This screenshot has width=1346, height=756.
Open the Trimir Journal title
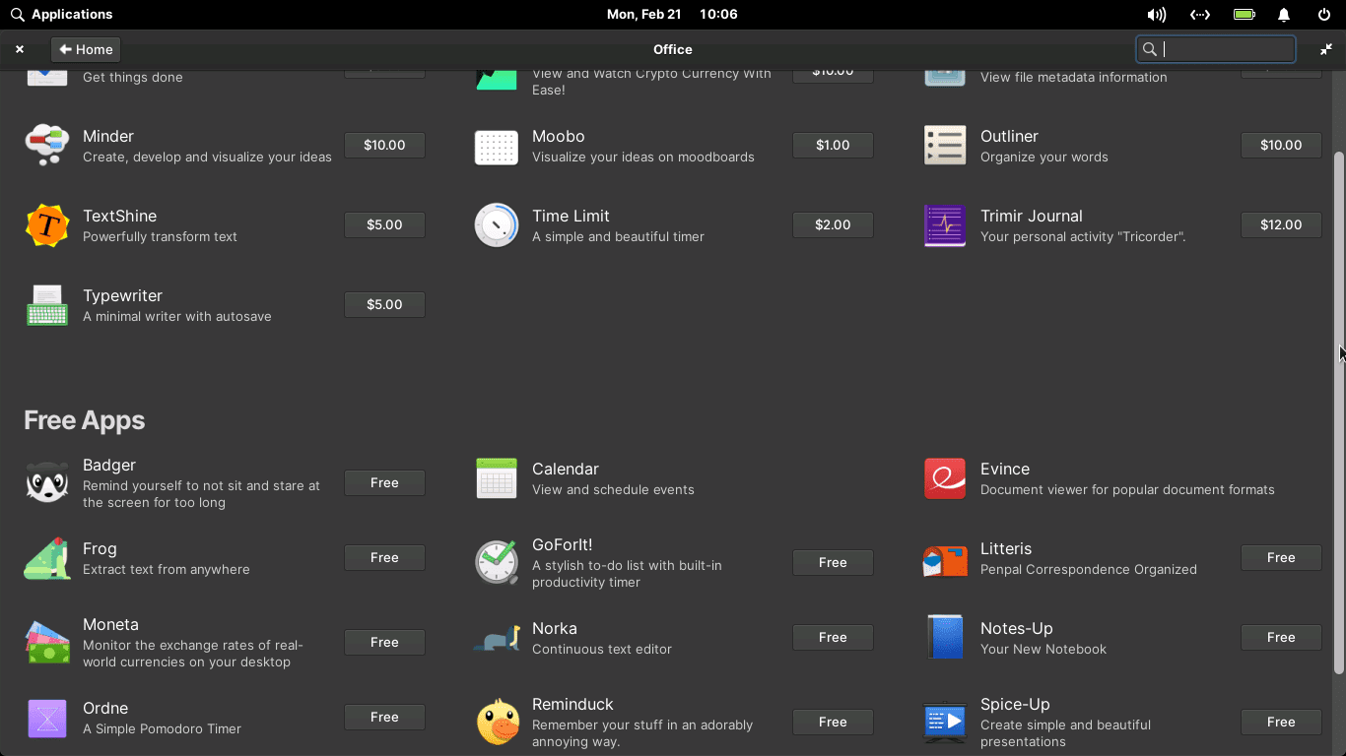(x=1032, y=216)
